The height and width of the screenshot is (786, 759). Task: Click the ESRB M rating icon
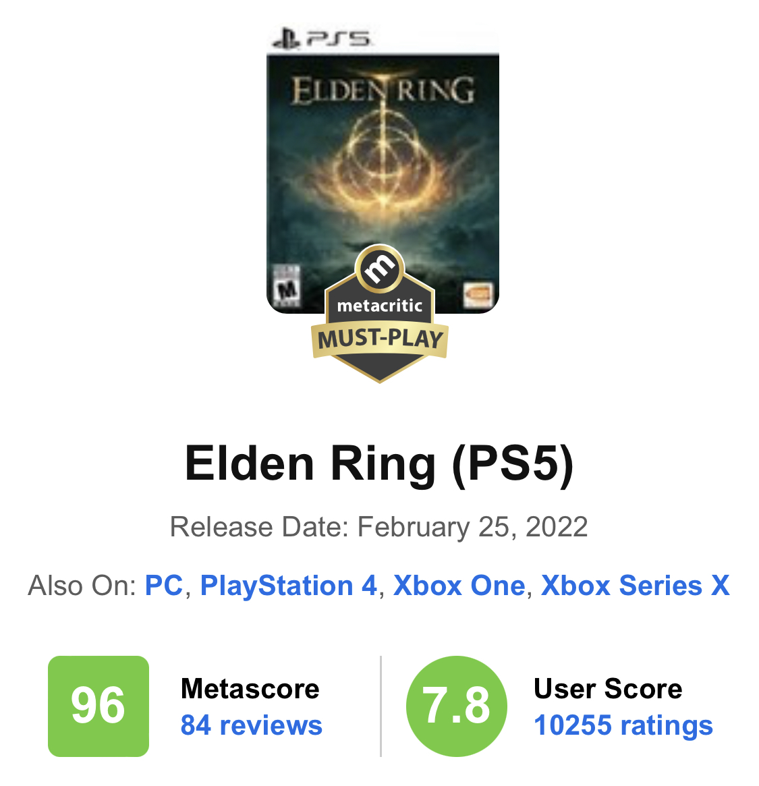coord(286,286)
